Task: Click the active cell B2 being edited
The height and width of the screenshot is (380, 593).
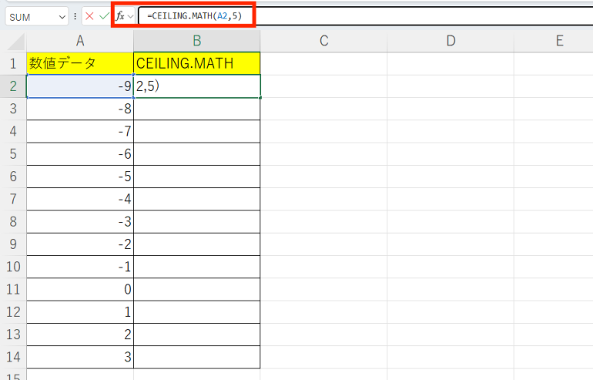Action: point(197,86)
